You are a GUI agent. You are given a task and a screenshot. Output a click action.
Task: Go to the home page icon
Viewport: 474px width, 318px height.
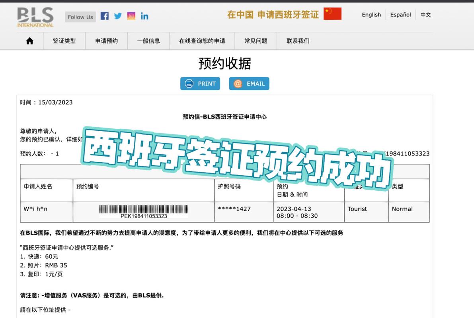point(29,41)
